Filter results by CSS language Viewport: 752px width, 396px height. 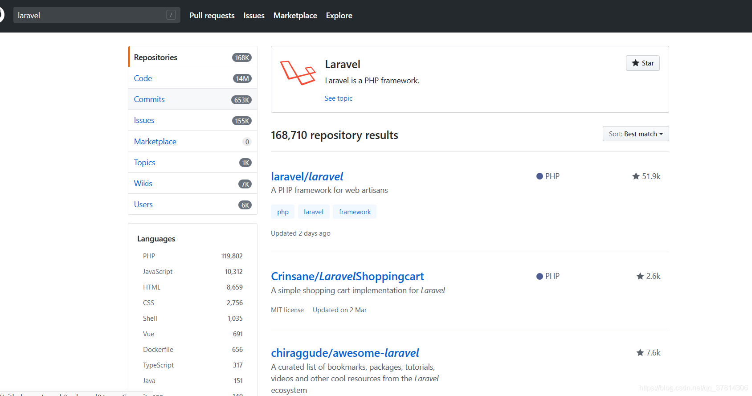192,303
